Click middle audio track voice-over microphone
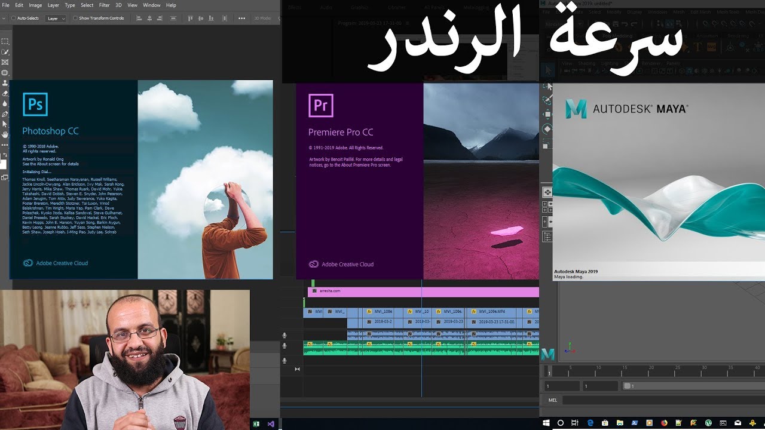 pyautogui.click(x=284, y=346)
